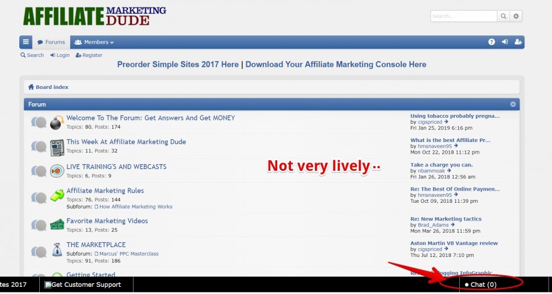Click into the Search text field
The width and height of the screenshot is (552, 294).
[464, 16]
